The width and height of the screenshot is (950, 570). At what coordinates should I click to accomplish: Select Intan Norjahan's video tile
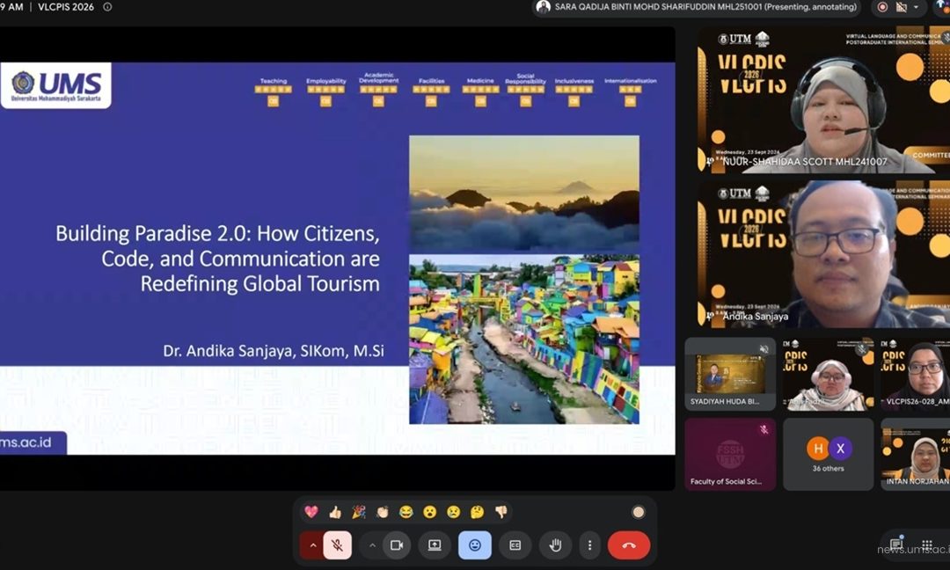pyautogui.click(x=916, y=454)
